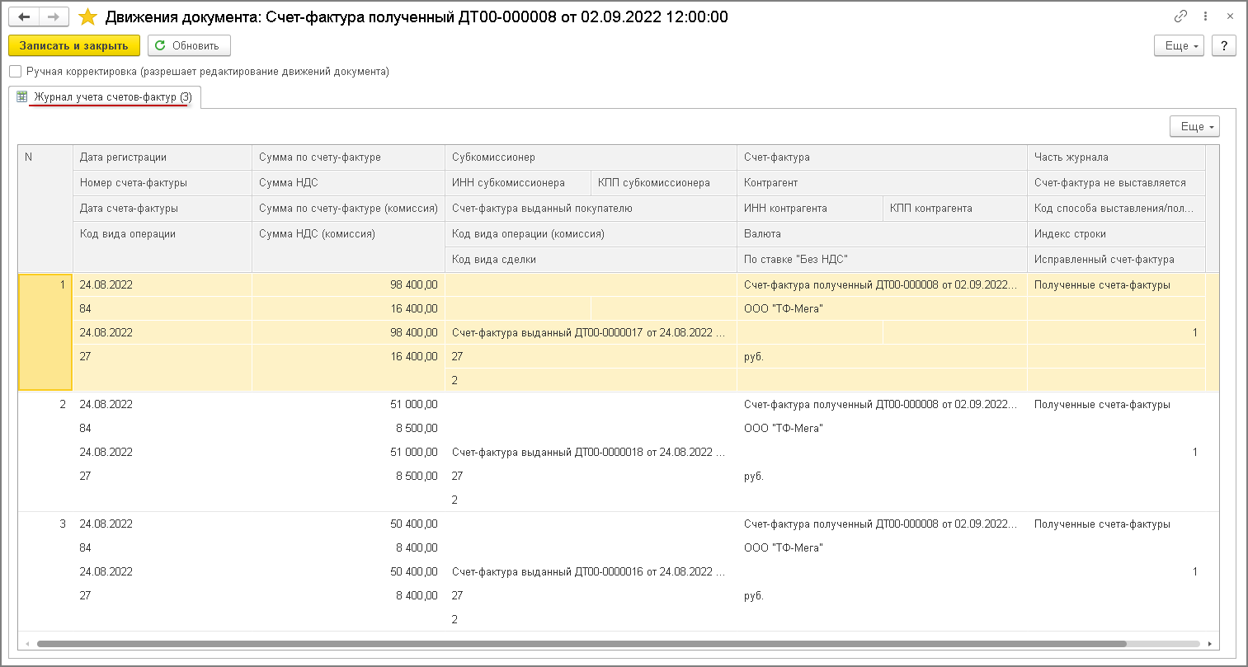Screen dimensions: 1248x667
Task: Click Счет-фактура column header
Action: [x=882, y=157]
